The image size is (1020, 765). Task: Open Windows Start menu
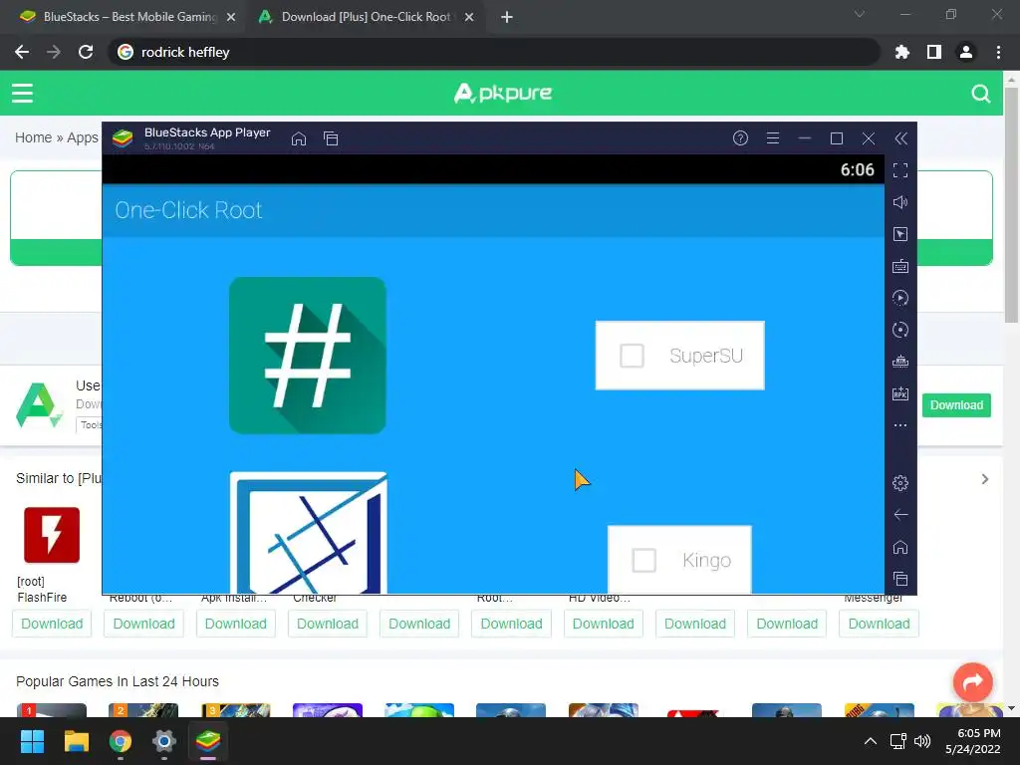coord(32,741)
